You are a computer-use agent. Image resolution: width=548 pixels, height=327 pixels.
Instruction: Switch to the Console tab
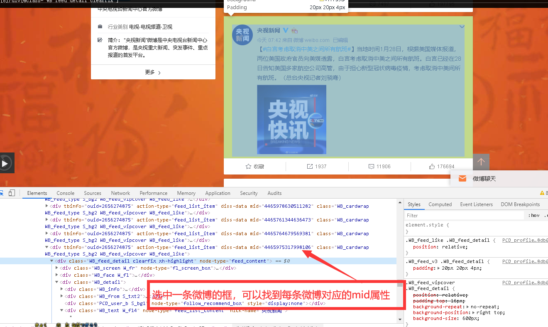pyautogui.click(x=66, y=193)
